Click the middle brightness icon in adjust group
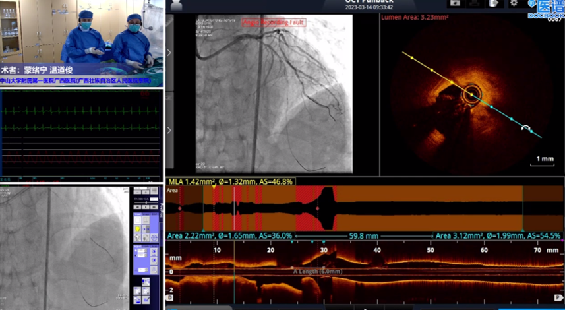Image resolution: width=565 pixels, height=310 pixels. [154, 261]
